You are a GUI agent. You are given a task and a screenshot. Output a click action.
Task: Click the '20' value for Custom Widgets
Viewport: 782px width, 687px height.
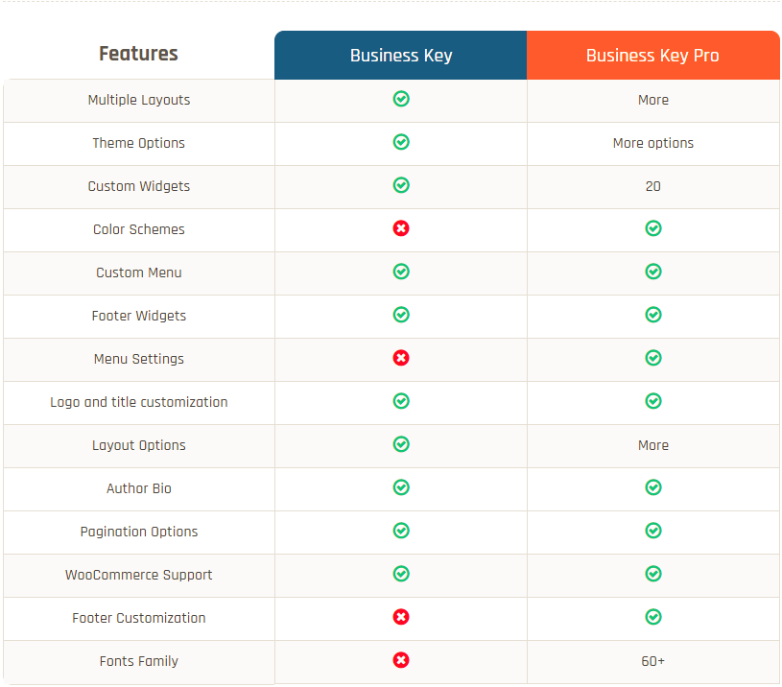(x=652, y=186)
